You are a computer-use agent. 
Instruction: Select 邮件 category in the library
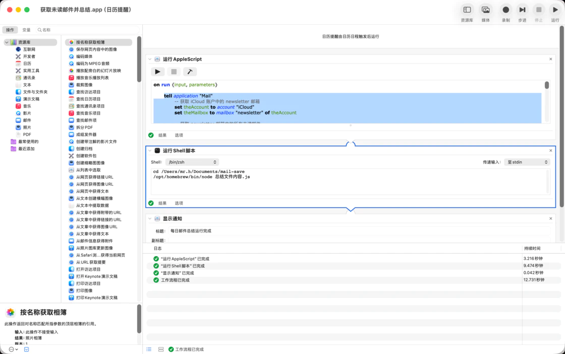(27, 121)
